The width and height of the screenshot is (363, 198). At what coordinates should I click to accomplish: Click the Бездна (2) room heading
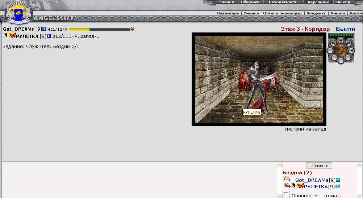297,173
